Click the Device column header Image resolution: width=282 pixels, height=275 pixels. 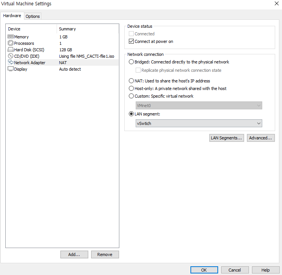14,29
